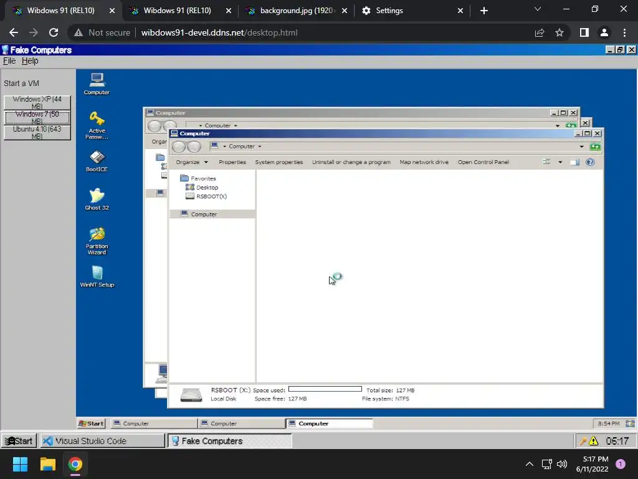Click the share page icon in browser
Viewport: 638px width, 479px height.
click(540, 32)
